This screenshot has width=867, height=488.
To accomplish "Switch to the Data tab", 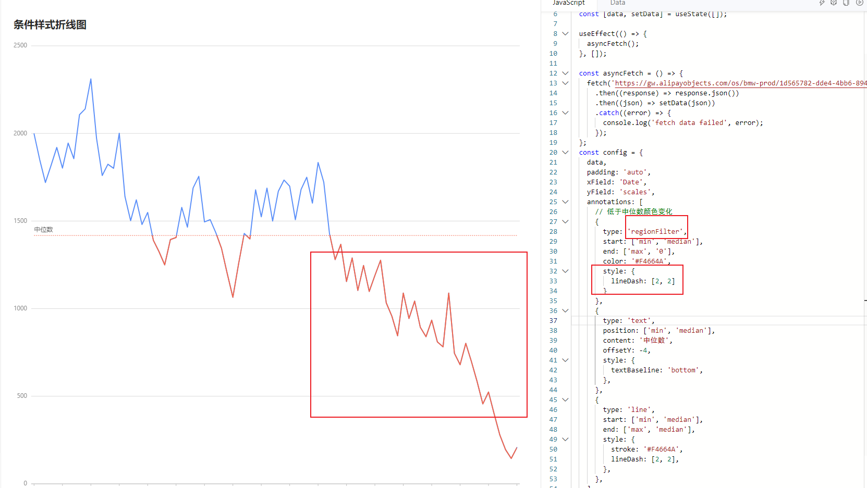I will (617, 3).
